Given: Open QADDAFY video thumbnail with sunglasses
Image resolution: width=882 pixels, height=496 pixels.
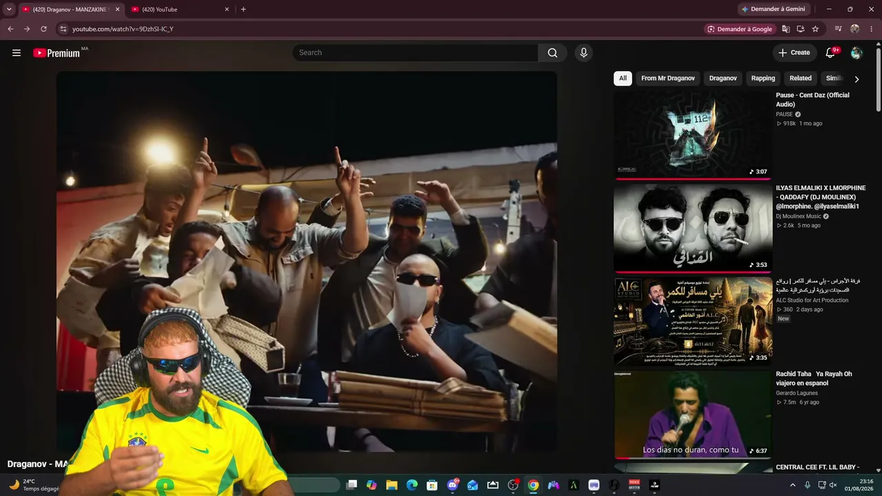Looking at the screenshot, I should [x=693, y=227].
